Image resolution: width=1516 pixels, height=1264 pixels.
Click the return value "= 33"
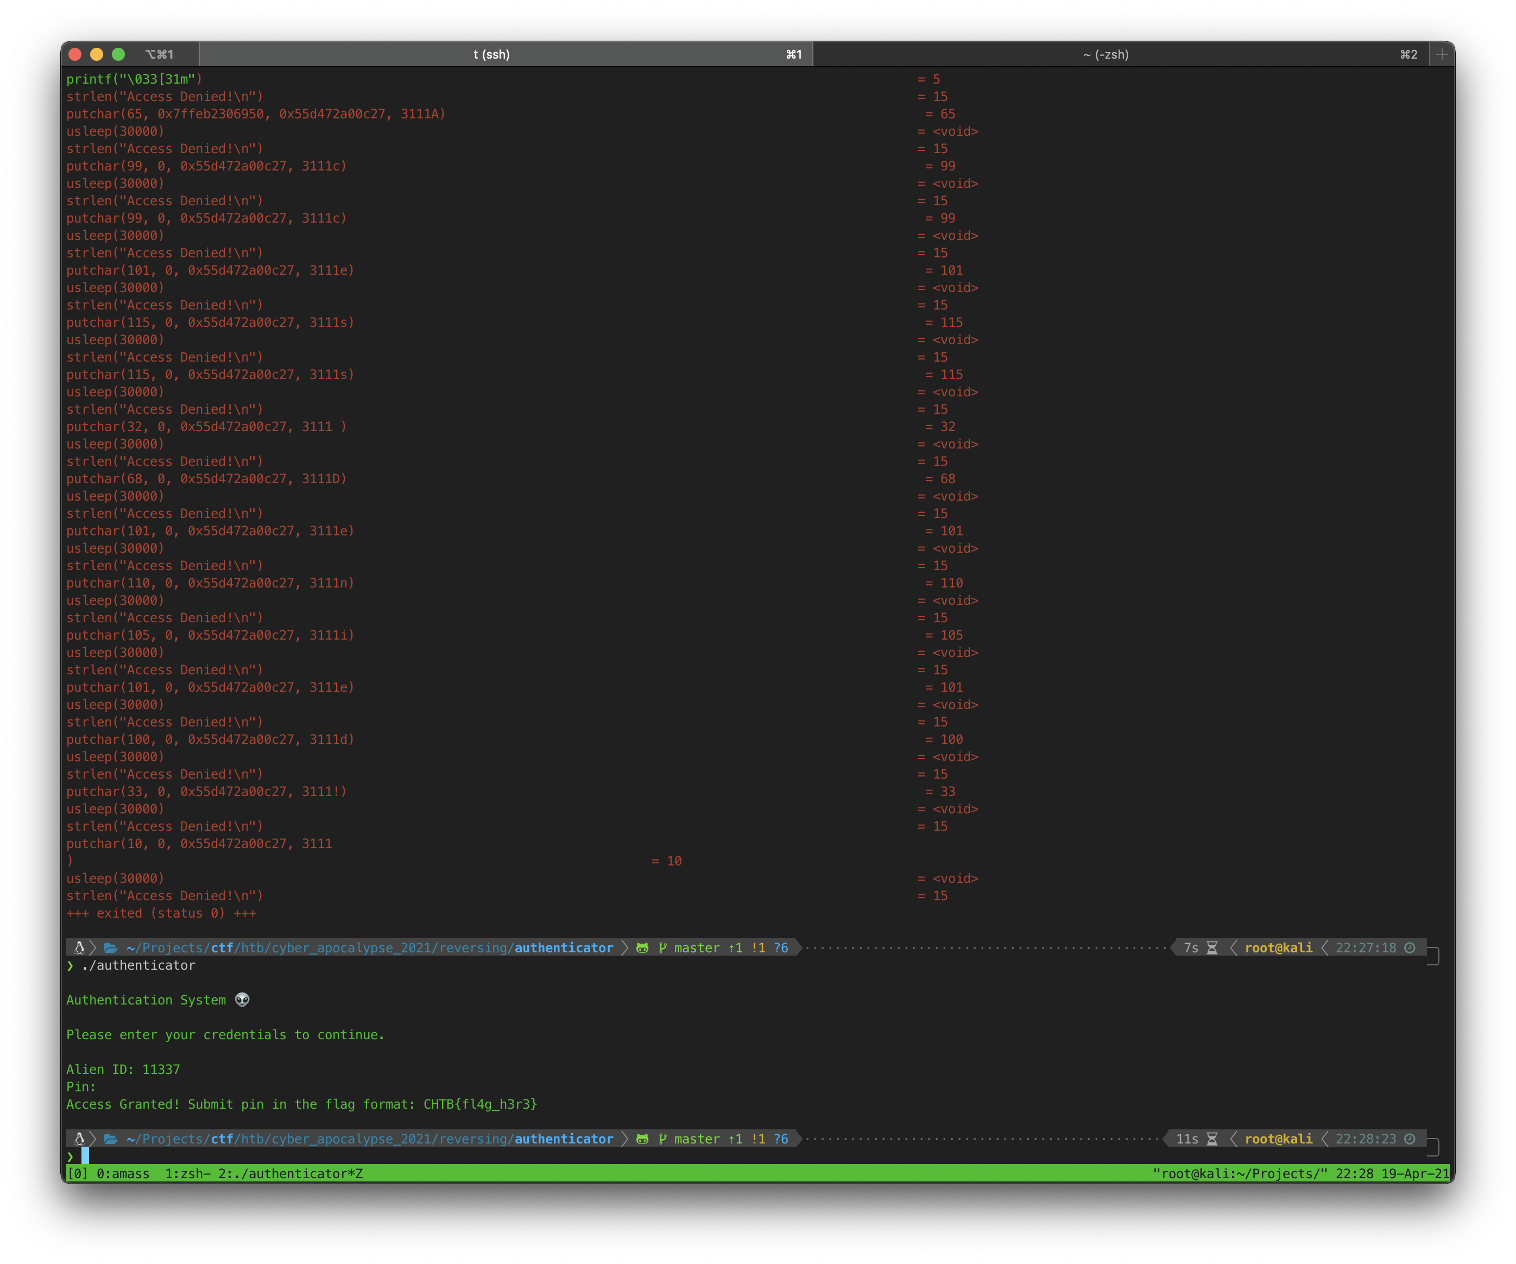tap(940, 791)
